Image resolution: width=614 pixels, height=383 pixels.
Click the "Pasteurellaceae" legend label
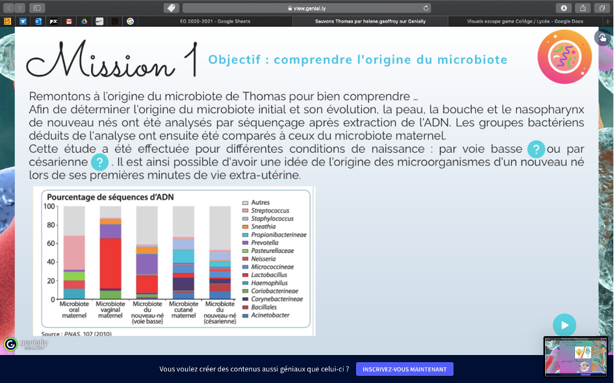(x=272, y=251)
